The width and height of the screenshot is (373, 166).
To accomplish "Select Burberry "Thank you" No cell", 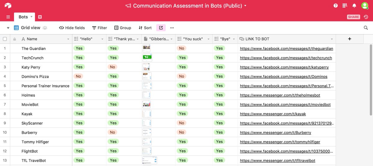I will coord(113,132).
